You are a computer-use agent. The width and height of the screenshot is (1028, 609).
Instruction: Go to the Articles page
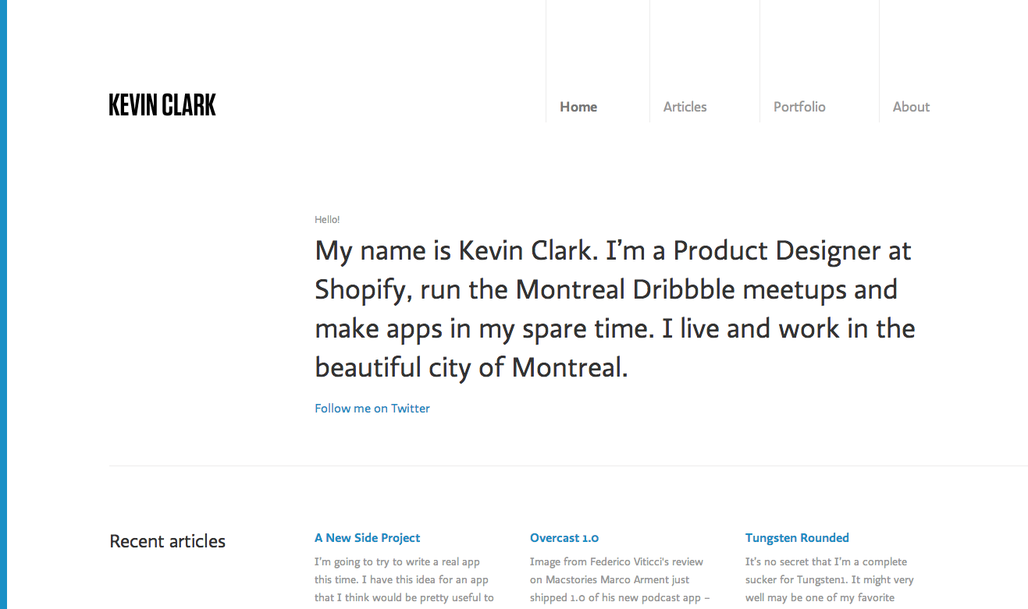click(x=685, y=107)
